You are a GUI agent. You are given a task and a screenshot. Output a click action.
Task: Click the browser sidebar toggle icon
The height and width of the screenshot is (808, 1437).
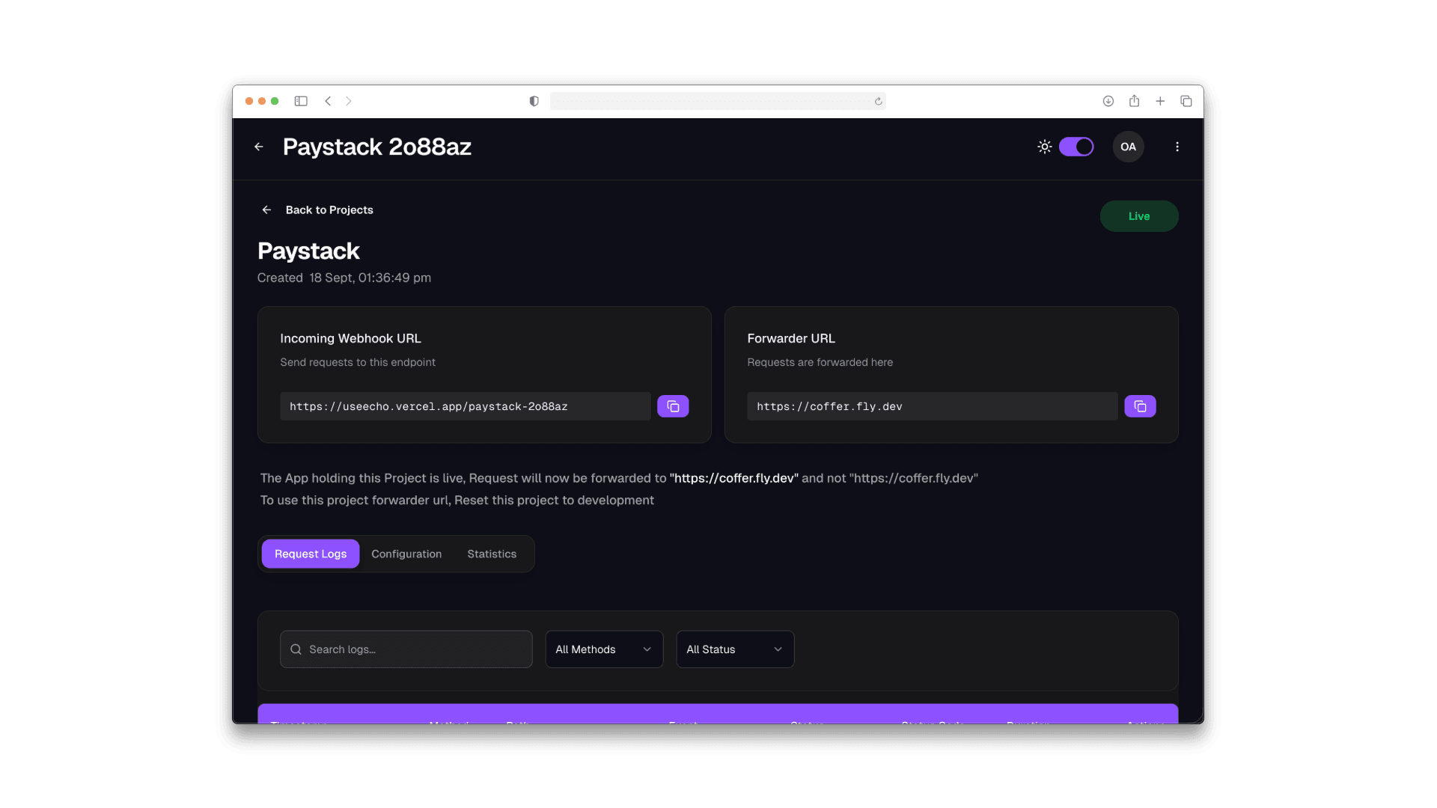[x=301, y=101]
